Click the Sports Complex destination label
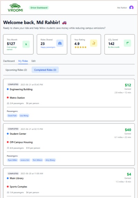 [18, 187]
